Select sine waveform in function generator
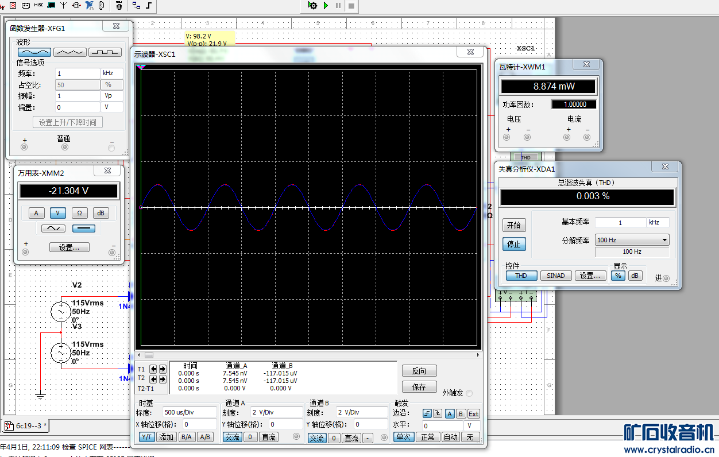719x457 pixels. click(x=34, y=52)
